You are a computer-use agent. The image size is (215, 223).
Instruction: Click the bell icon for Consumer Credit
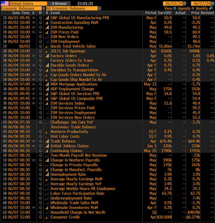pyautogui.click(x=41, y=217)
